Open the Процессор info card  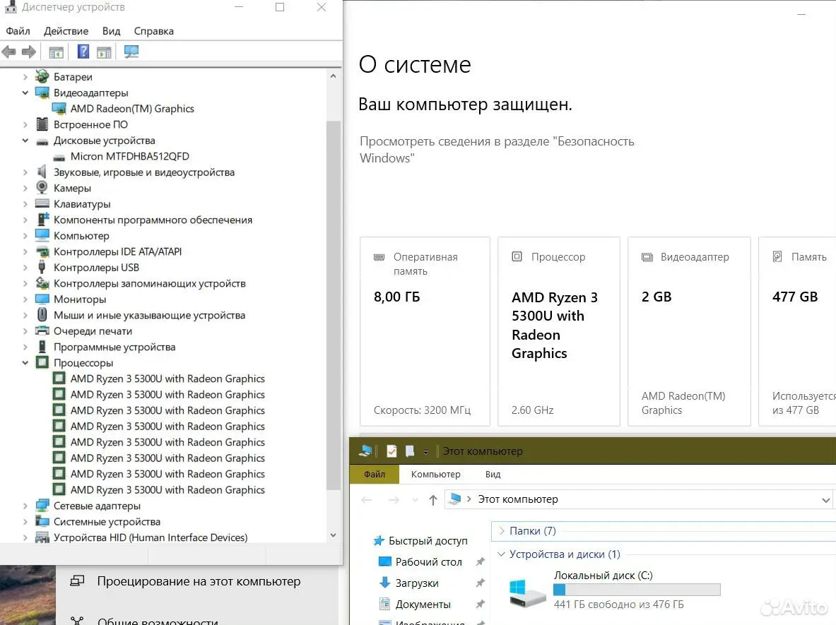point(559,331)
